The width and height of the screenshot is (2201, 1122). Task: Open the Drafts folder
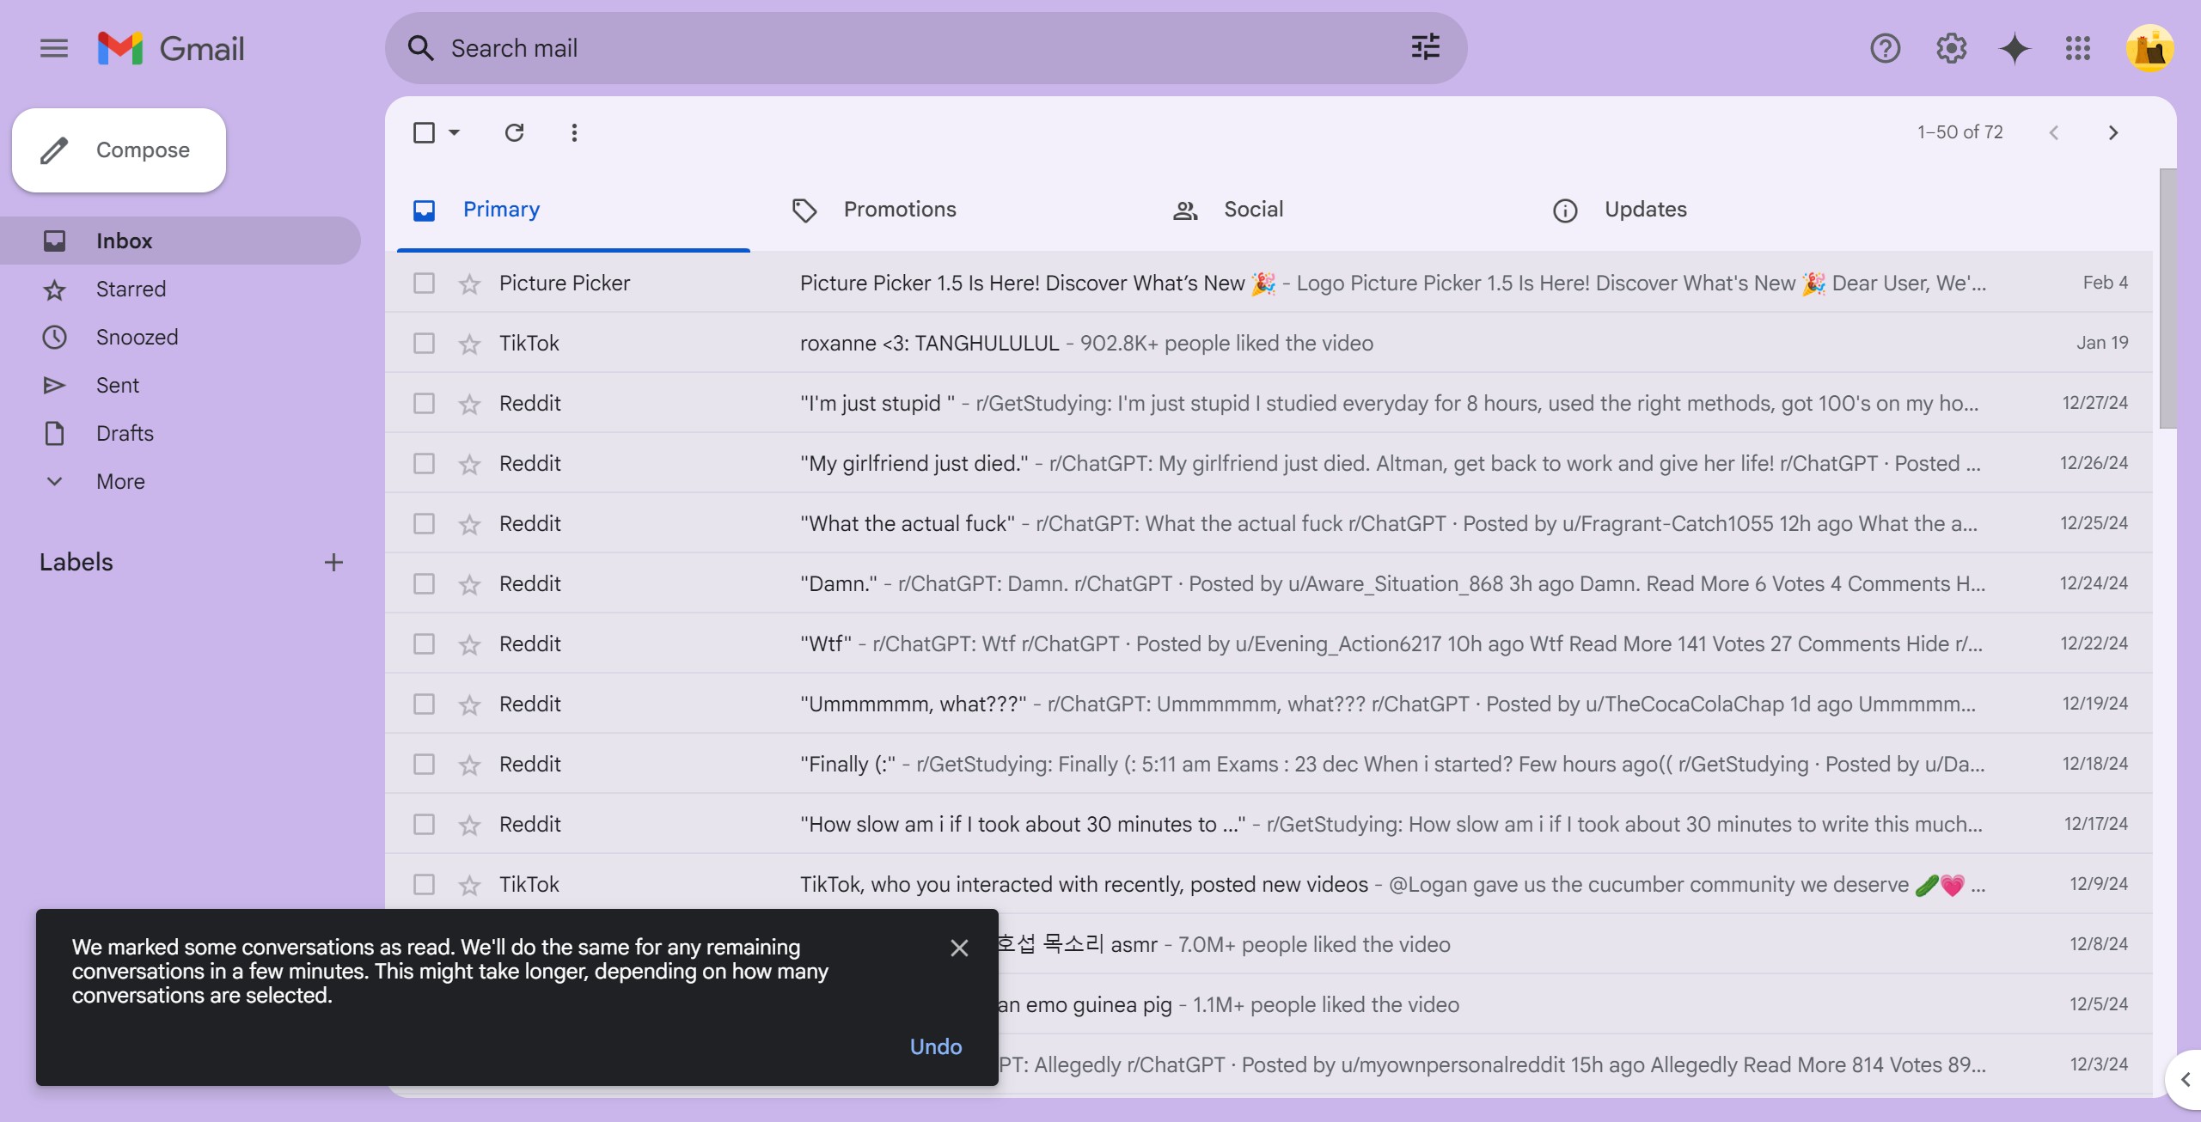[180, 433]
